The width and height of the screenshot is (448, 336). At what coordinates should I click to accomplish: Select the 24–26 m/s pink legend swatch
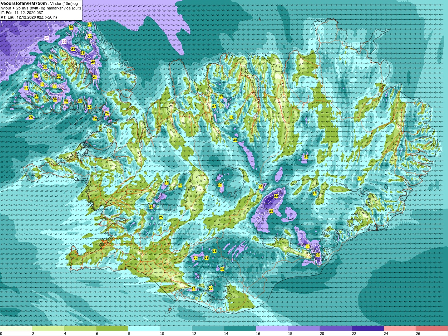coord(400,329)
